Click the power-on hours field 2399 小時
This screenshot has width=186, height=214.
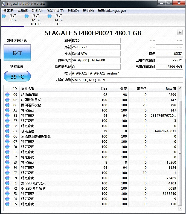click(169, 67)
